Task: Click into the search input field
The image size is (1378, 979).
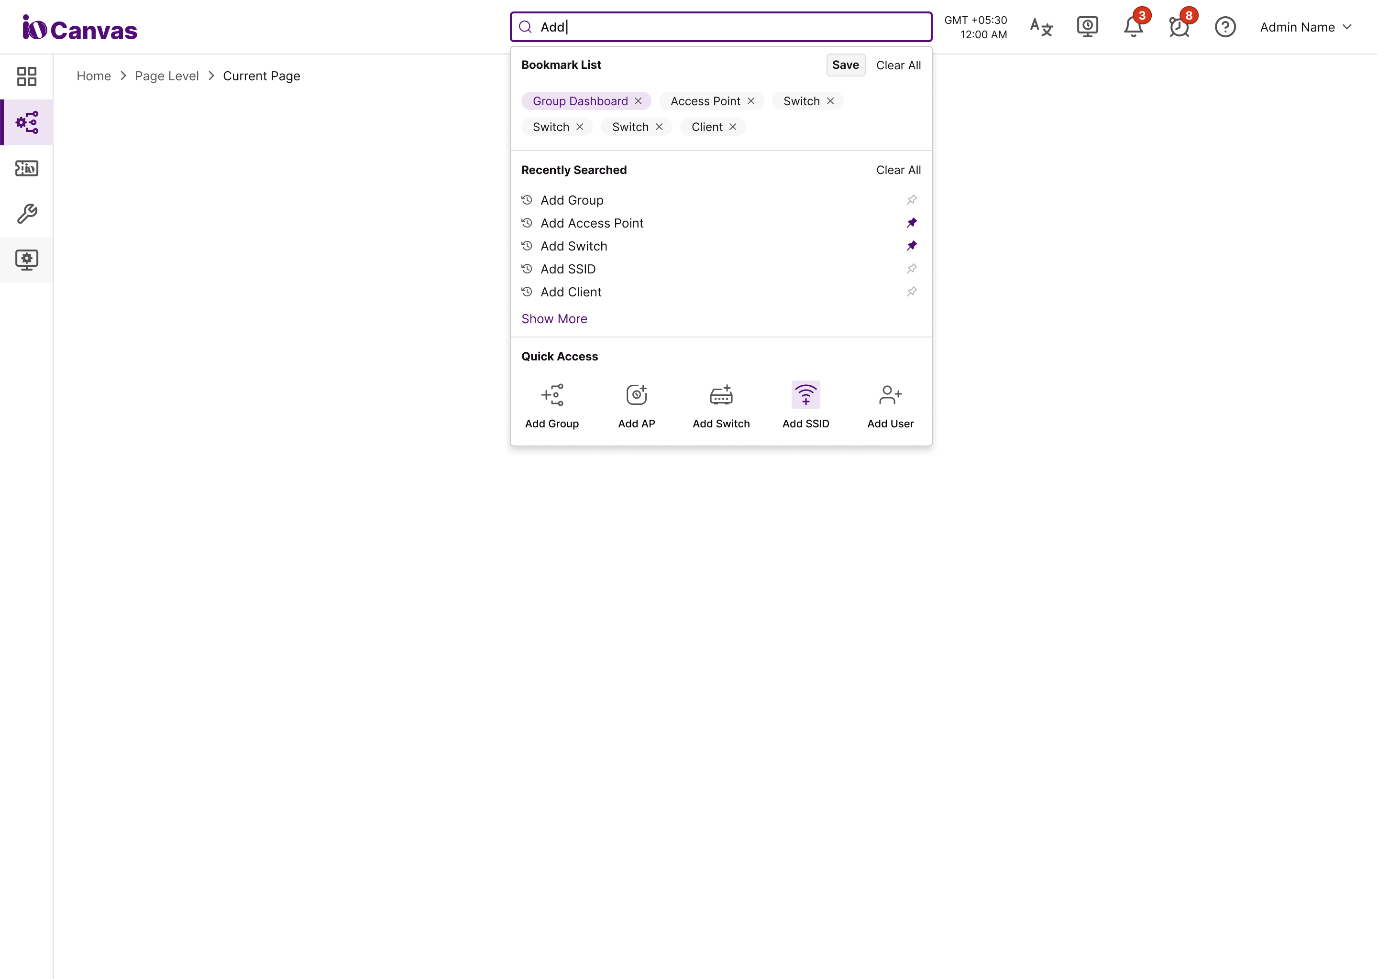Action: [x=724, y=27]
